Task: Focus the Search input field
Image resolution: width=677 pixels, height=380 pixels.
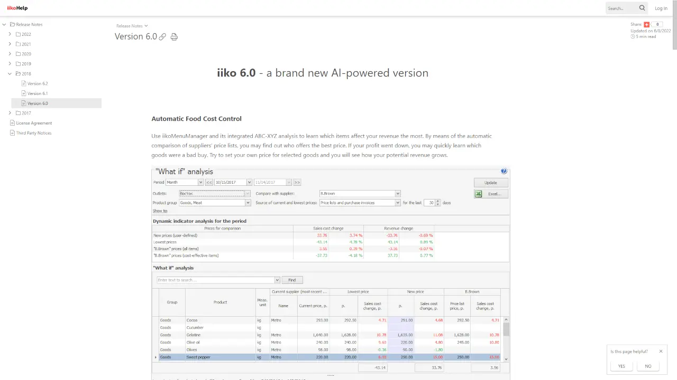Action: [x=621, y=8]
